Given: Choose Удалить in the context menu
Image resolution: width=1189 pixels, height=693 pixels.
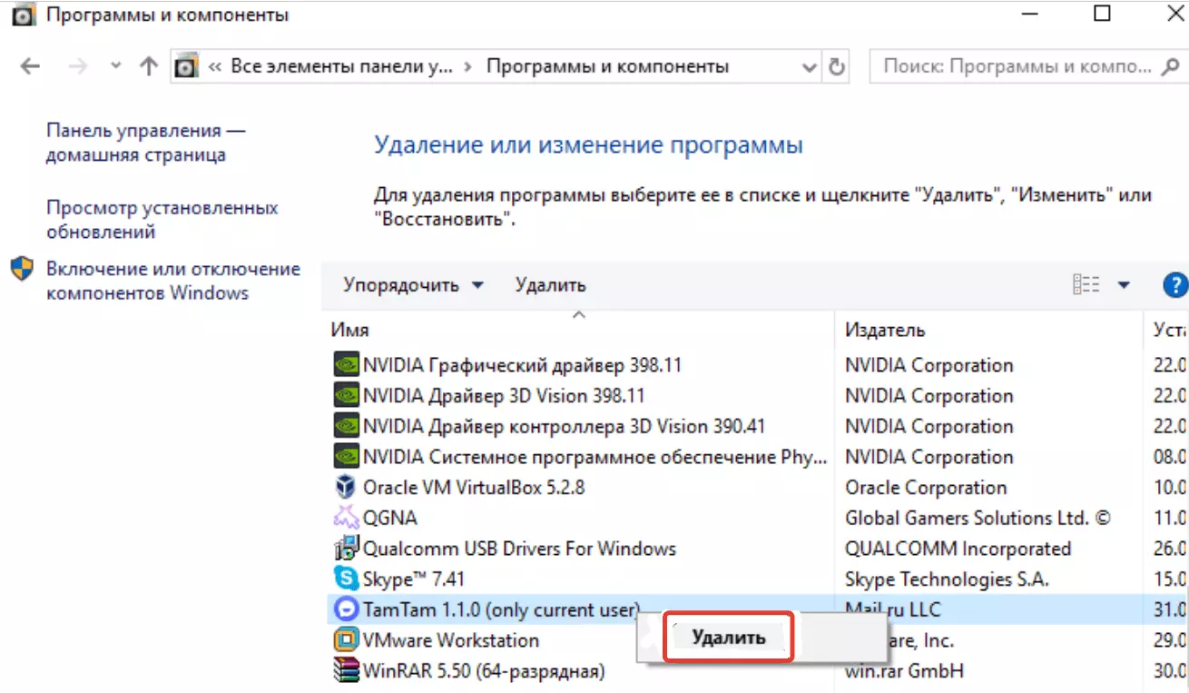Looking at the screenshot, I should click(729, 638).
